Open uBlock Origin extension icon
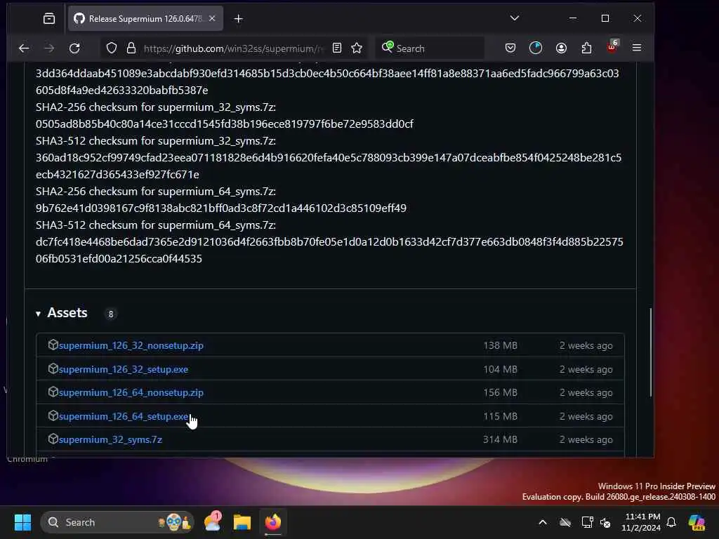719x539 pixels. [x=612, y=47]
